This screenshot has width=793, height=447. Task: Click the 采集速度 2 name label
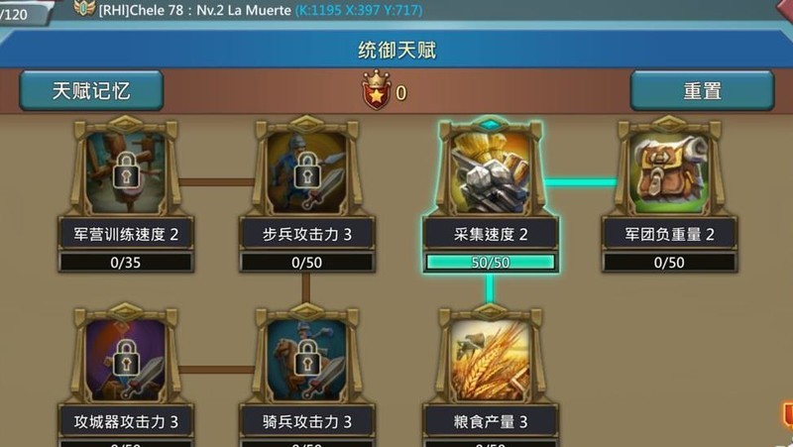click(490, 234)
